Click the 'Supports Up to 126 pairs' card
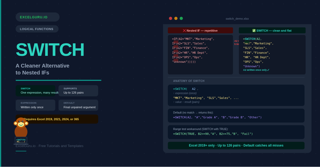320x167 pixels. pyautogui.click(x=78, y=91)
